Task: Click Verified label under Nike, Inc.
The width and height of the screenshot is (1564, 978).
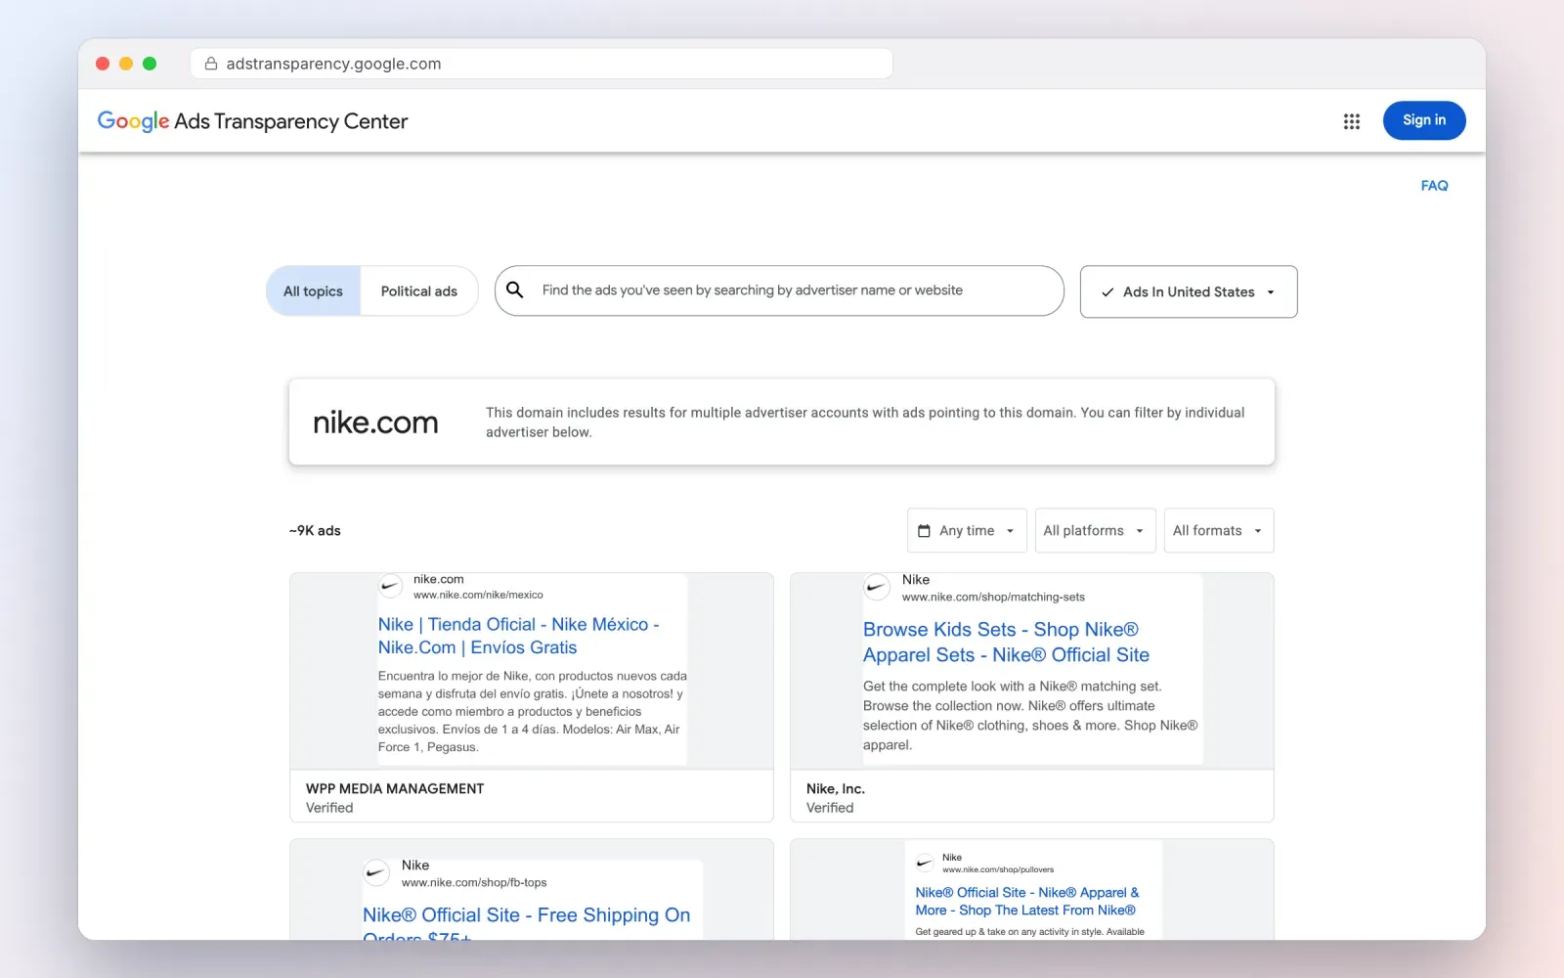Action: (830, 808)
